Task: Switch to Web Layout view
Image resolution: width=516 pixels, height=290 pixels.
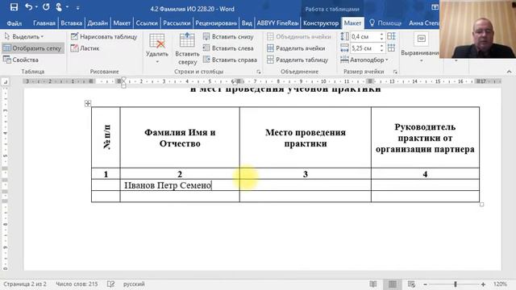Action: coord(411,284)
